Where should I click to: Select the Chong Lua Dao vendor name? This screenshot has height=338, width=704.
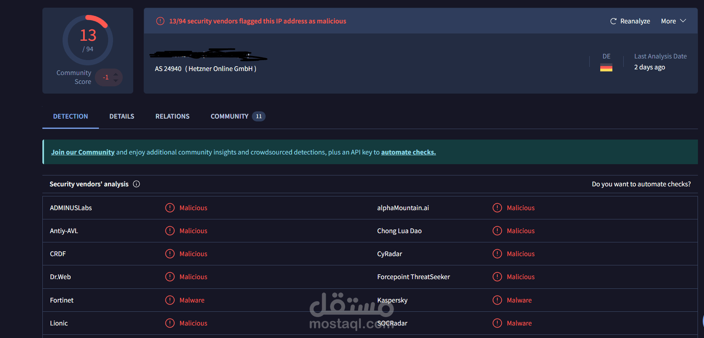(x=399, y=231)
